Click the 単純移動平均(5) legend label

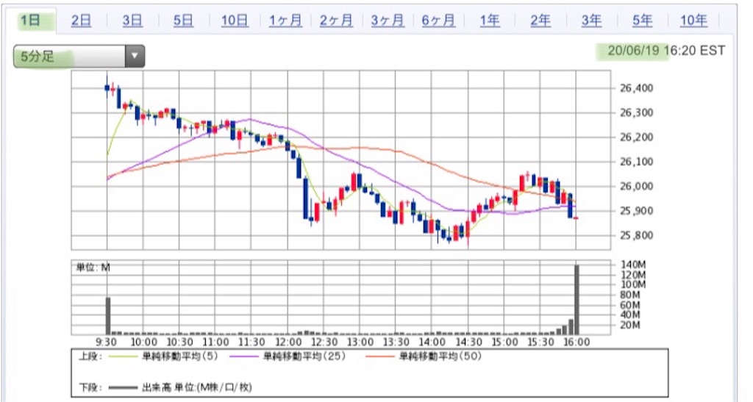(x=180, y=356)
